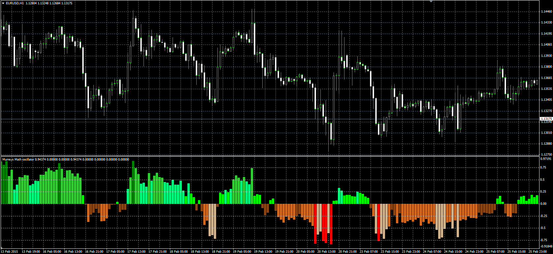553x254 pixels.
Task: Click the 1.13270 price scale label
Action: (546, 111)
